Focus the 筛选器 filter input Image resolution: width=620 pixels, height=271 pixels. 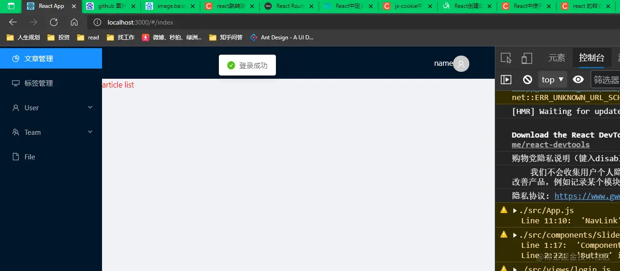tap(606, 79)
